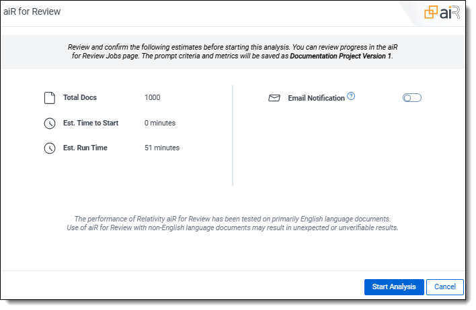
Task: Select the Est. Run Time label
Action: 85,148
